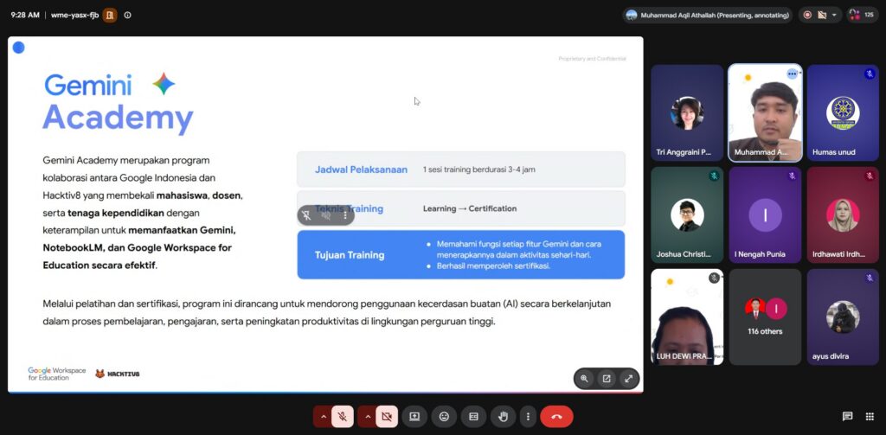Click the recording indicator icon
This screenshot has width=886, height=435.
click(807, 16)
